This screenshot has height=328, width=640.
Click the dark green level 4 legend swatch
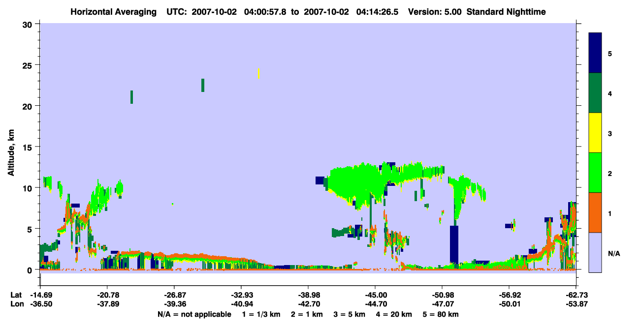(595, 93)
